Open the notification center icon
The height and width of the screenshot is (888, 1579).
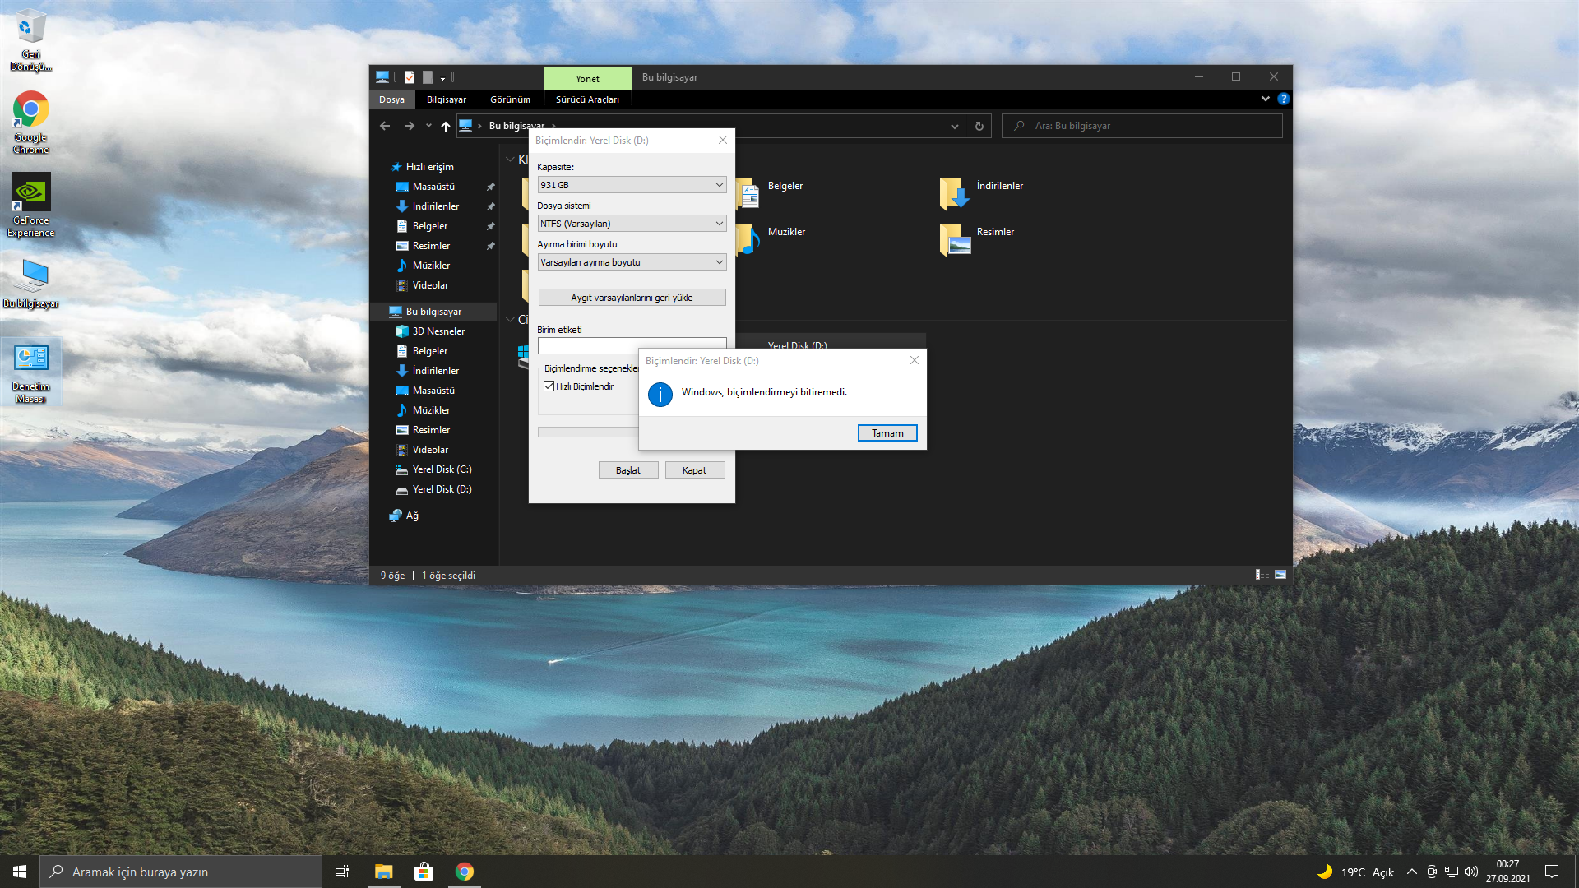(x=1552, y=872)
